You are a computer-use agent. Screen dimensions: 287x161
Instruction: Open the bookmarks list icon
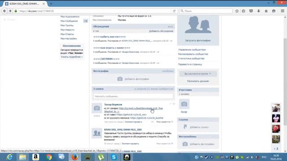[x=244, y=11]
